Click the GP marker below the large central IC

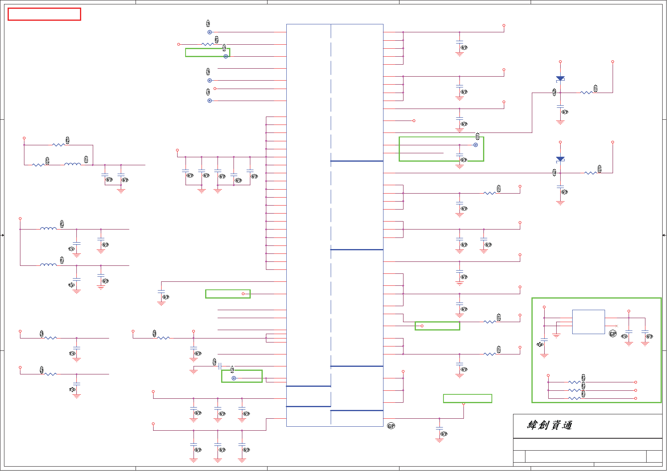coord(391,426)
